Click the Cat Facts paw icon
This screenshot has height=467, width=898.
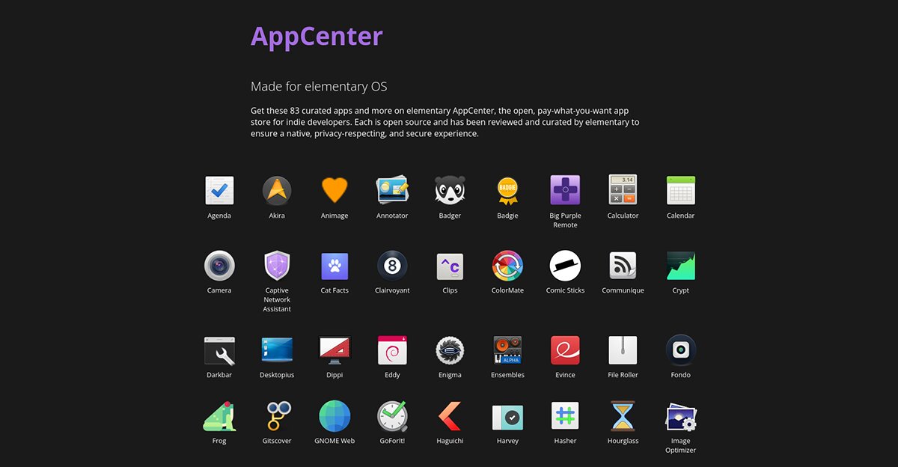(335, 266)
